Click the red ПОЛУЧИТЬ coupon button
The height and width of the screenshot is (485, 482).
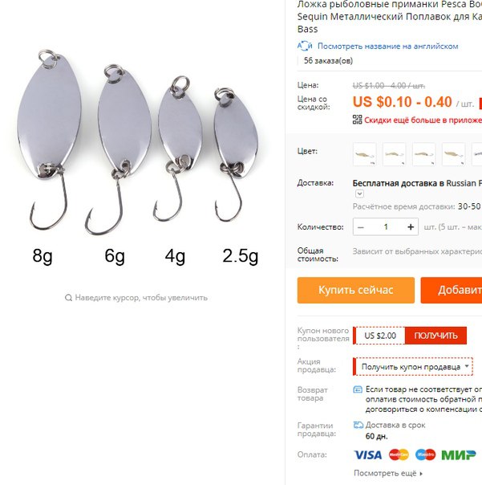(x=435, y=336)
